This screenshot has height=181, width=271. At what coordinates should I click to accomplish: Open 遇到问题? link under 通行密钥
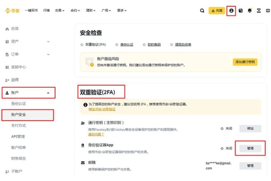(96, 134)
